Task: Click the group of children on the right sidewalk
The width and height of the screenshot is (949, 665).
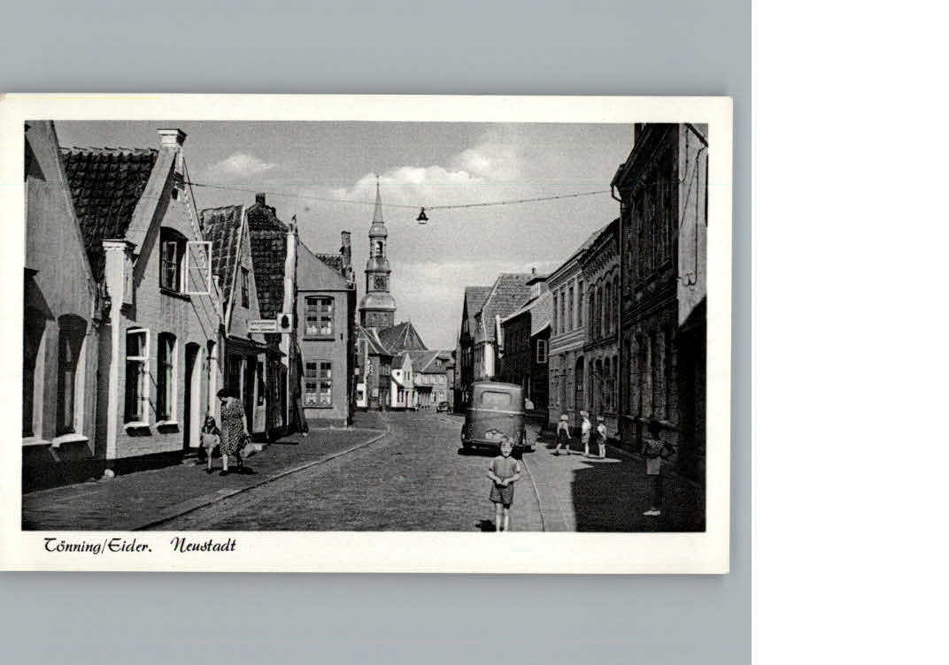Action: (x=582, y=434)
